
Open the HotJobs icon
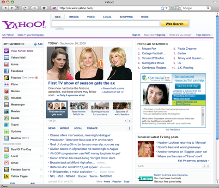6,98
